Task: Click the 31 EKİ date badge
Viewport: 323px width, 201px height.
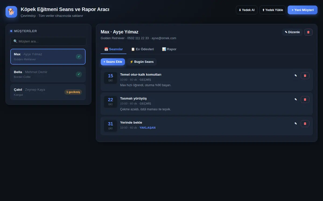Action: [110, 126]
